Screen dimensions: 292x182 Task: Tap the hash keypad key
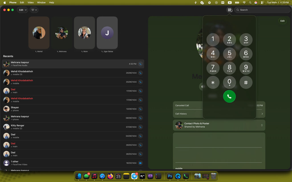[246, 82]
